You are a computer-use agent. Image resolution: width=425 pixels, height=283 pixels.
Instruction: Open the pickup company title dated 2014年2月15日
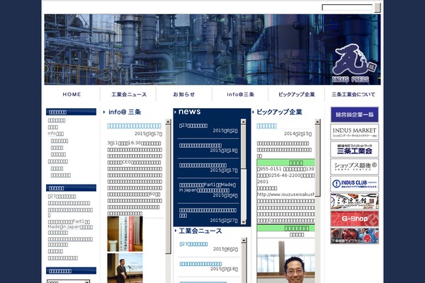(x=267, y=126)
